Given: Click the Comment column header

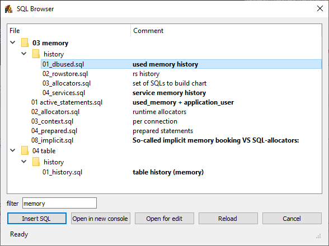Looking at the screenshot, I should (226, 31).
